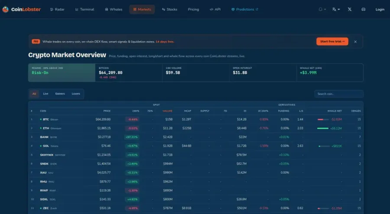The width and height of the screenshot is (390, 214).
Task: Click the Risk-On regime card
Action: (62, 73)
